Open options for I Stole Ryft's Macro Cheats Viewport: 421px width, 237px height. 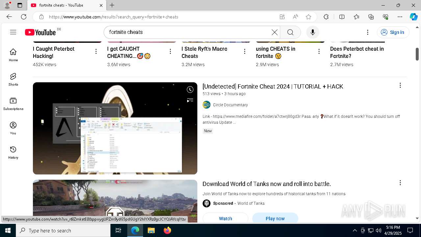coord(245,51)
